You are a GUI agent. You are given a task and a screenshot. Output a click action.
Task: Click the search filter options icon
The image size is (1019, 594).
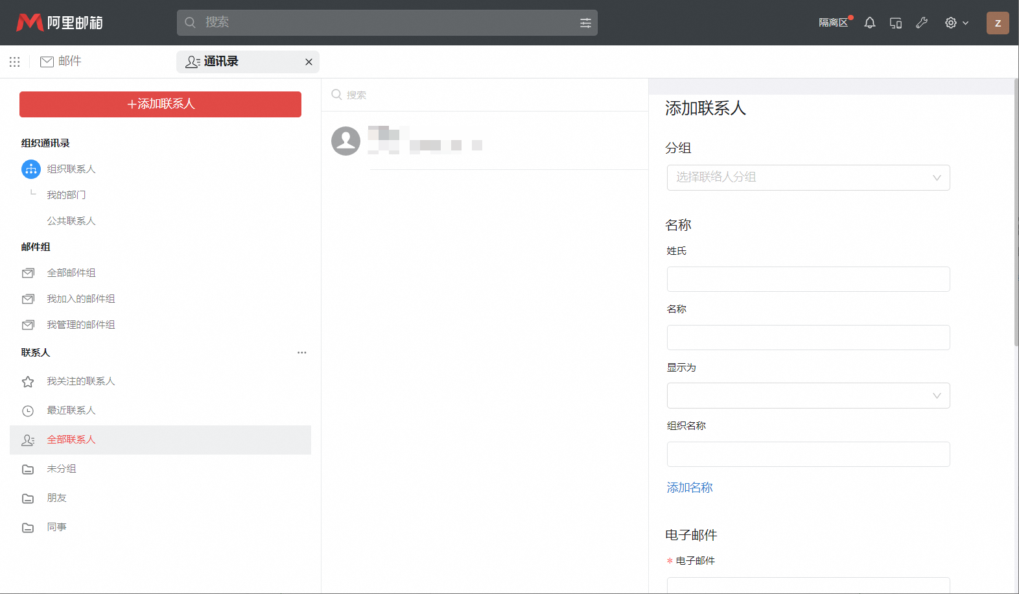tap(585, 23)
